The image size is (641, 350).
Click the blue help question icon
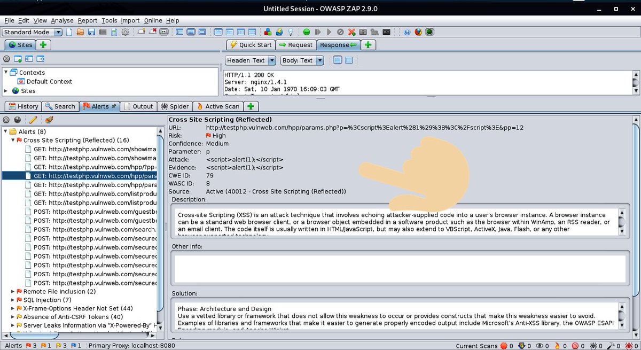pyautogui.click(x=407, y=32)
